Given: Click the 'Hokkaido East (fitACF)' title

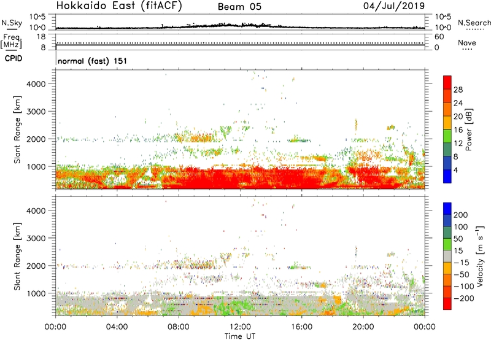Looking at the screenshot, I should [118, 6].
